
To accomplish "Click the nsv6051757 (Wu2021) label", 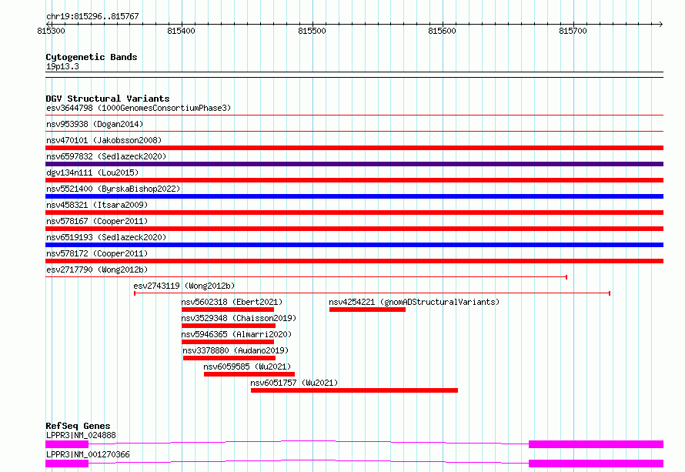I will tap(294, 383).
